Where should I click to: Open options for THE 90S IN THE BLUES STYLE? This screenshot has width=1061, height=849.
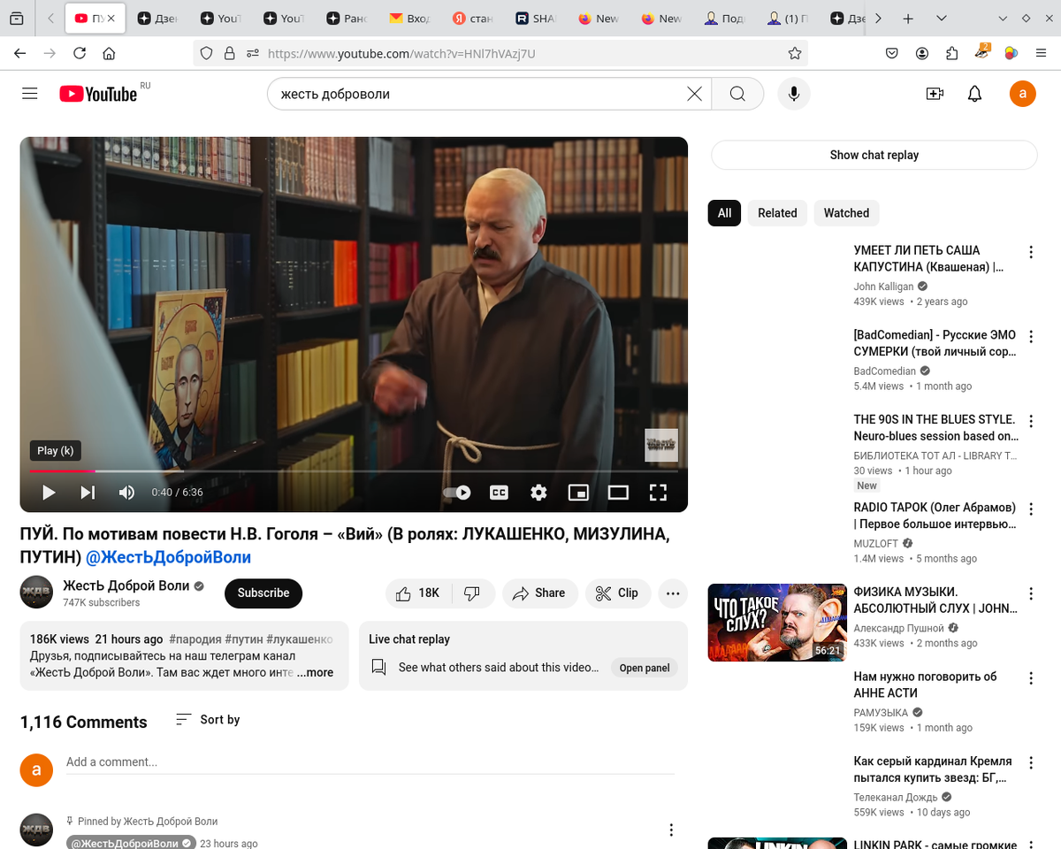[x=1031, y=420]
